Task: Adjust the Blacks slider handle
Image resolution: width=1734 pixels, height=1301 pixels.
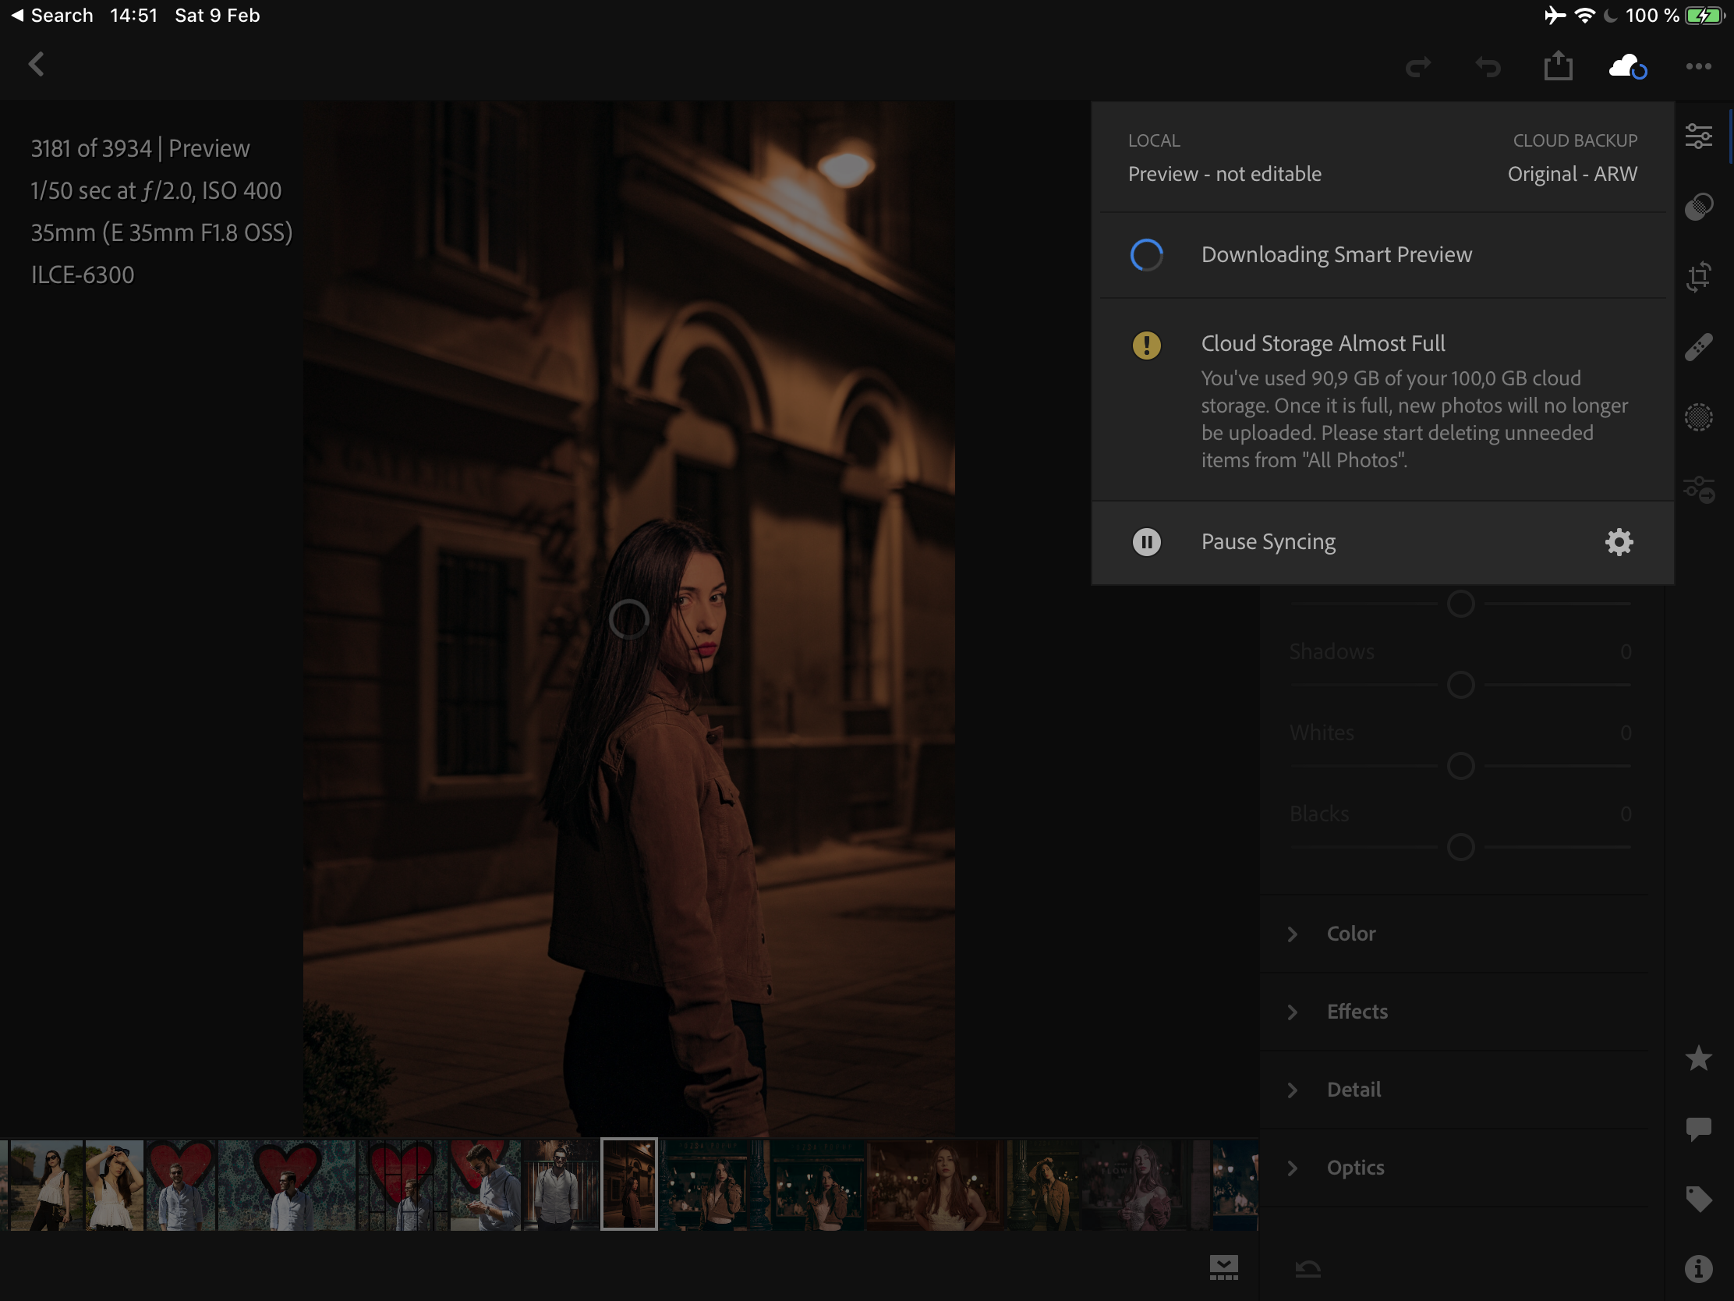Action: 1460,847
